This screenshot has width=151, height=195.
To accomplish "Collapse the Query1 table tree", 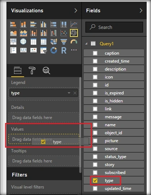I will coord(86,44).
